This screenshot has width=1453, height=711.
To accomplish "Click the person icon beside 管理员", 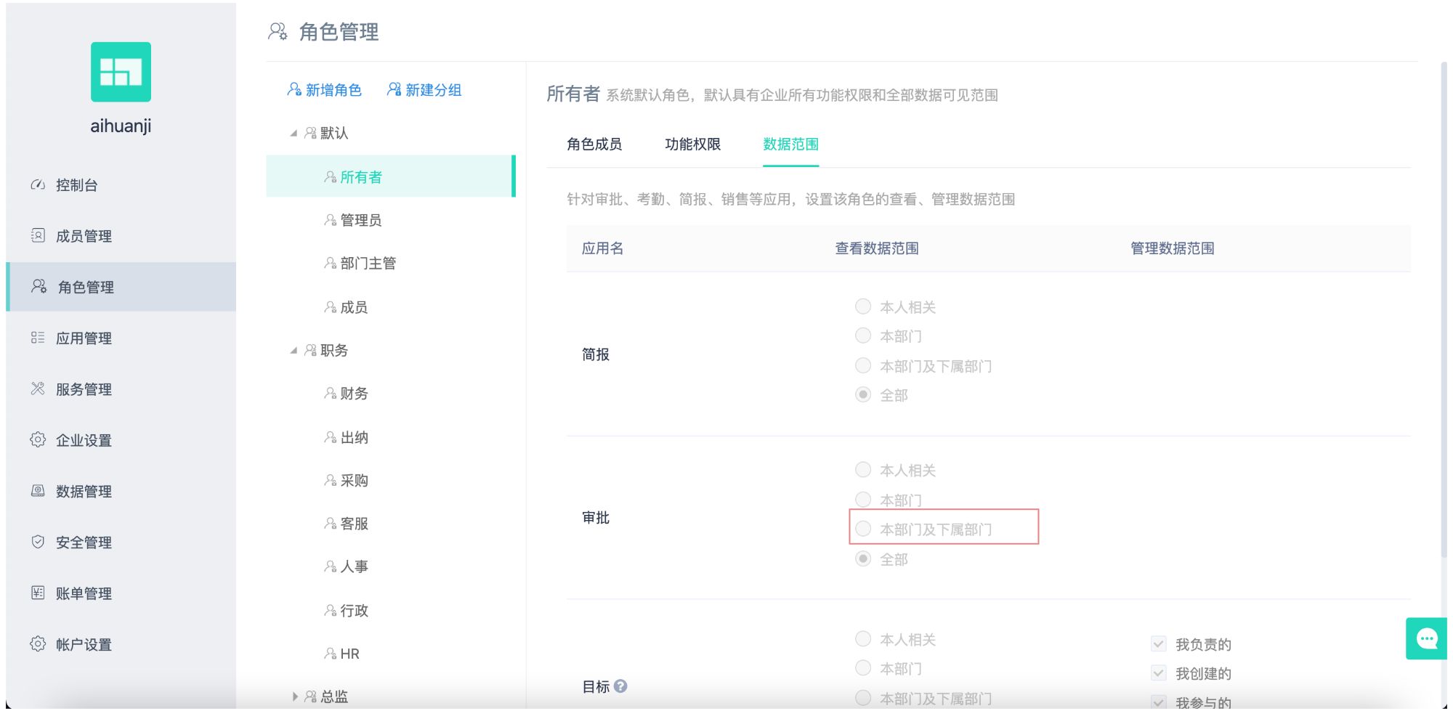I will click(331, 220).
